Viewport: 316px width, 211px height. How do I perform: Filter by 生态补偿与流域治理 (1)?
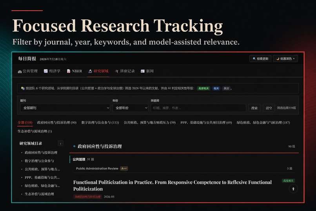click(x=35, y=131)
